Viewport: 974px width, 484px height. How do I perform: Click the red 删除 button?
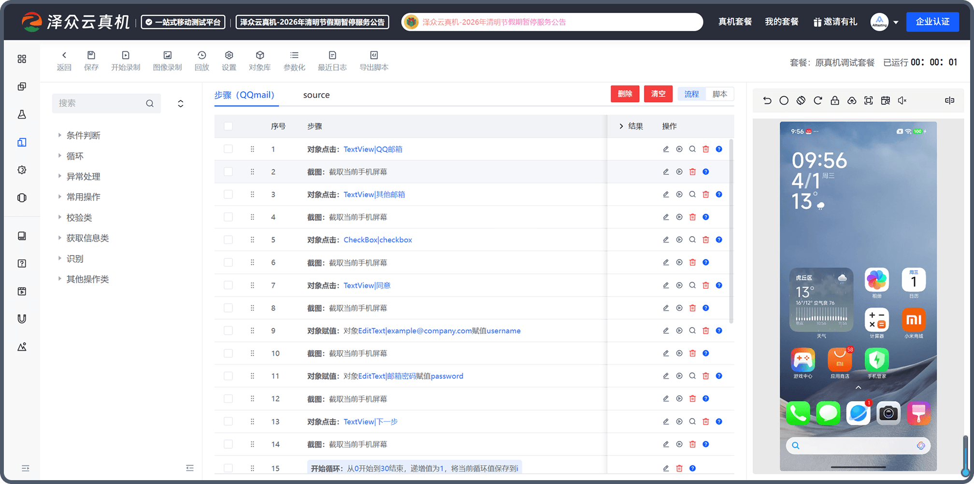point(625,94)
